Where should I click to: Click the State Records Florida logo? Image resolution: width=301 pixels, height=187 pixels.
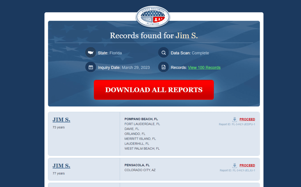[x=153, y=17]
